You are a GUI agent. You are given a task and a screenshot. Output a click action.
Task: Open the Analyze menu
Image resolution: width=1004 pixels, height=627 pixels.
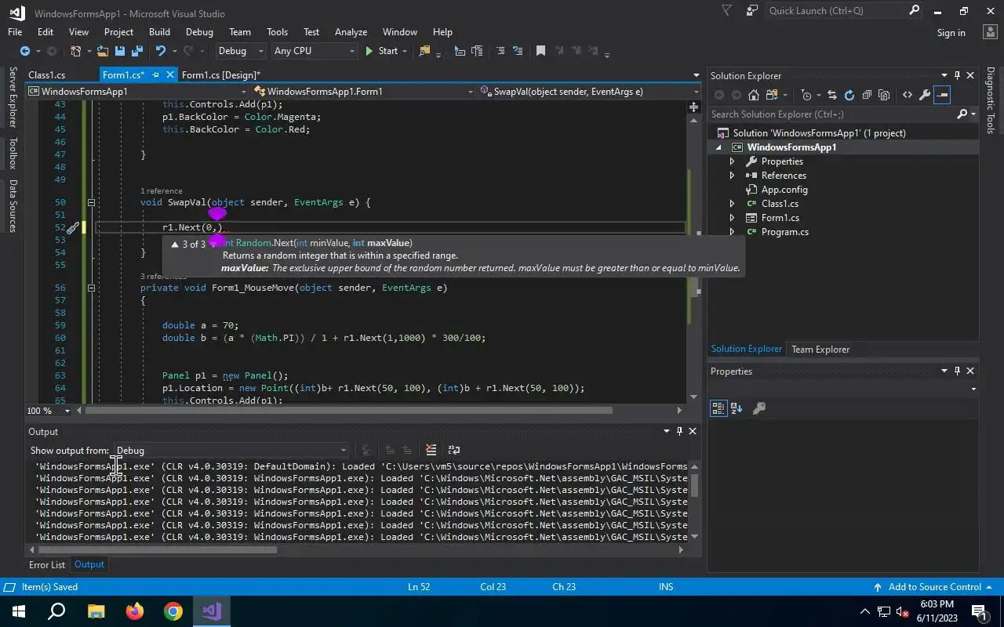(x=351, y=32)
